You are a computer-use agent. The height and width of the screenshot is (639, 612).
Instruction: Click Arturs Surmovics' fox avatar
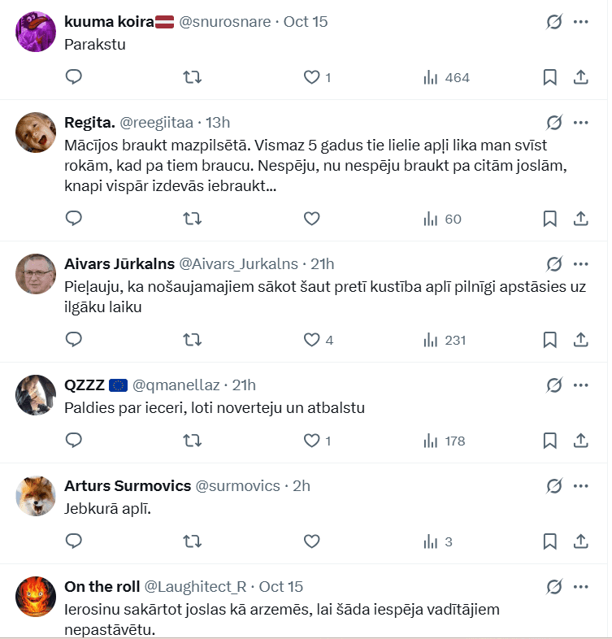pyautogui.click(x=36, y=496)
